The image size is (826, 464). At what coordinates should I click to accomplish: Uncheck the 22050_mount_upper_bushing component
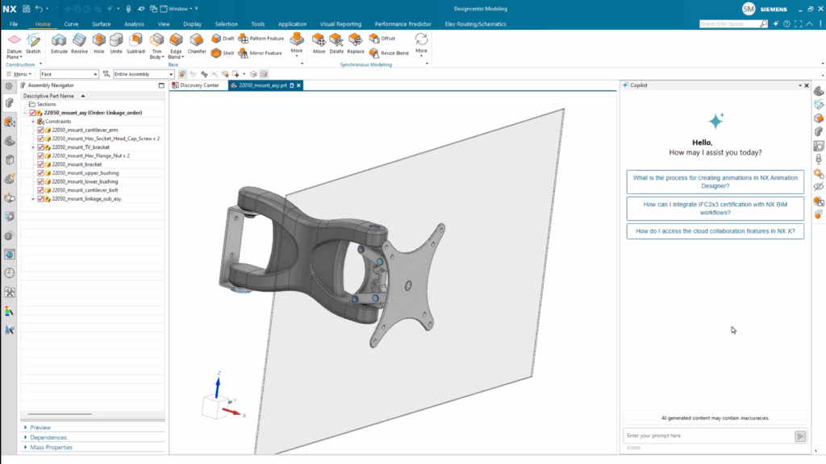[x=41, y=173]
